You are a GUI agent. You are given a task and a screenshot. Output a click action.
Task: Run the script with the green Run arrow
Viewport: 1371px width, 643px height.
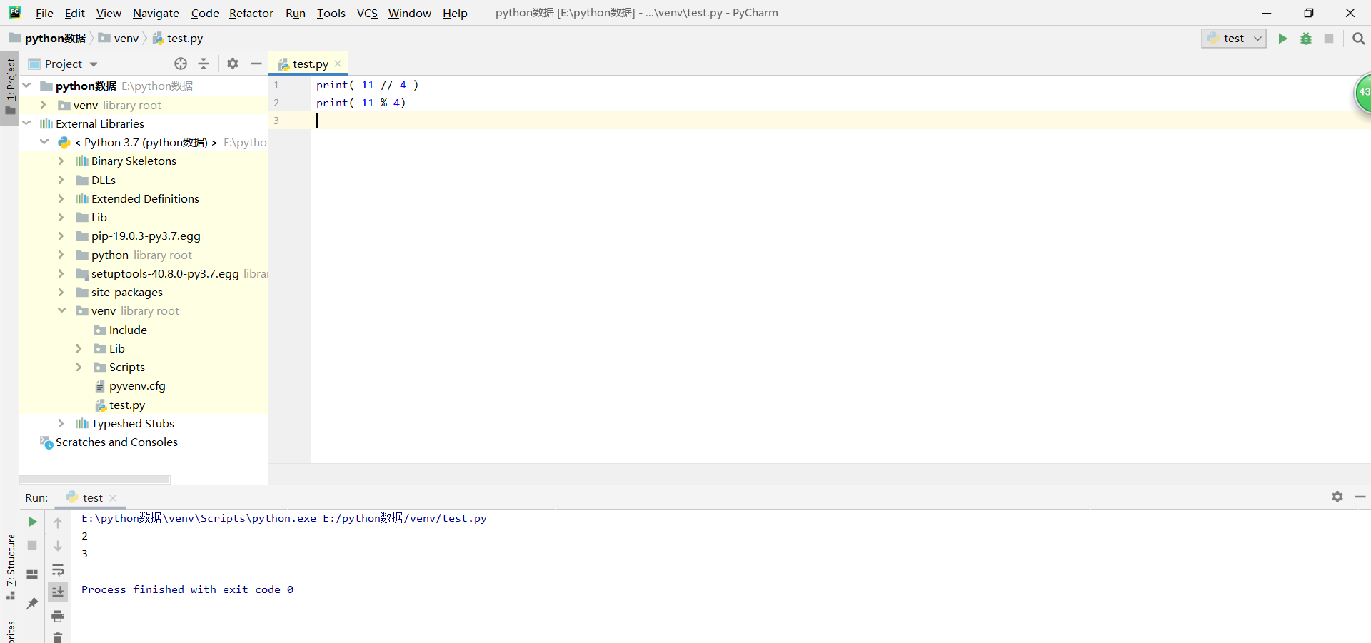[x=1282, y=39]
